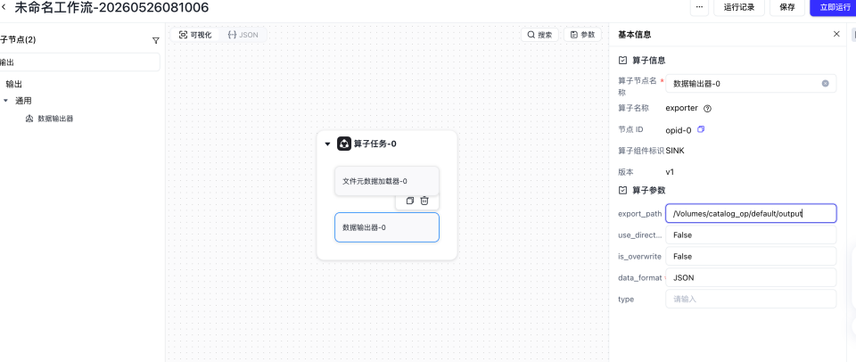Collapse the 算子任务-0 node group
This screenshot has height=362, width=856.
click(327, 144)
